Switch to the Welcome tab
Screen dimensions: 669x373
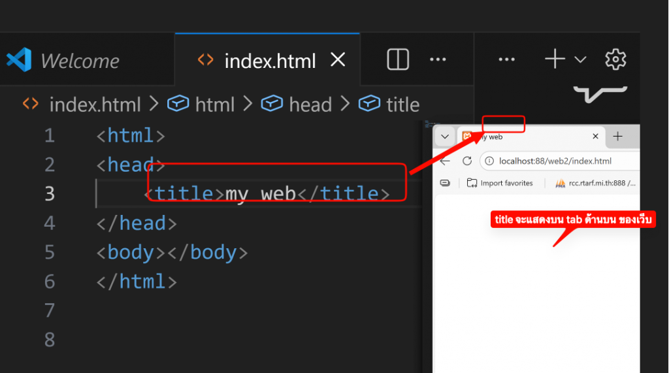[x=80, y=61]
